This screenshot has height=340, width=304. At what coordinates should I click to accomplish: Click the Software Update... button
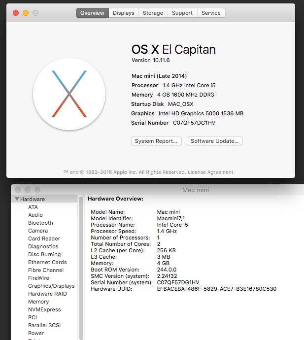(x=215, y=141)
